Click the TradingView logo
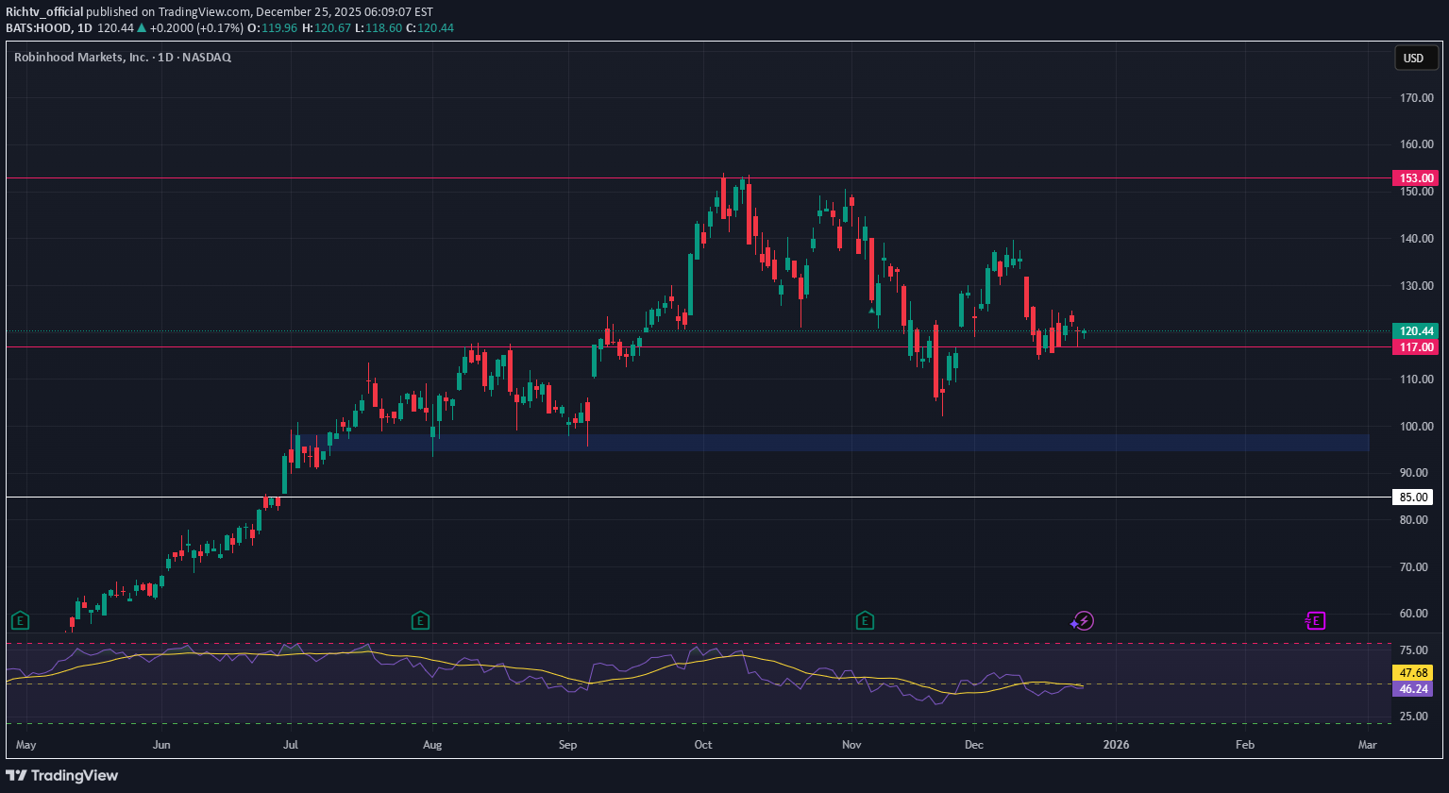 62,775
